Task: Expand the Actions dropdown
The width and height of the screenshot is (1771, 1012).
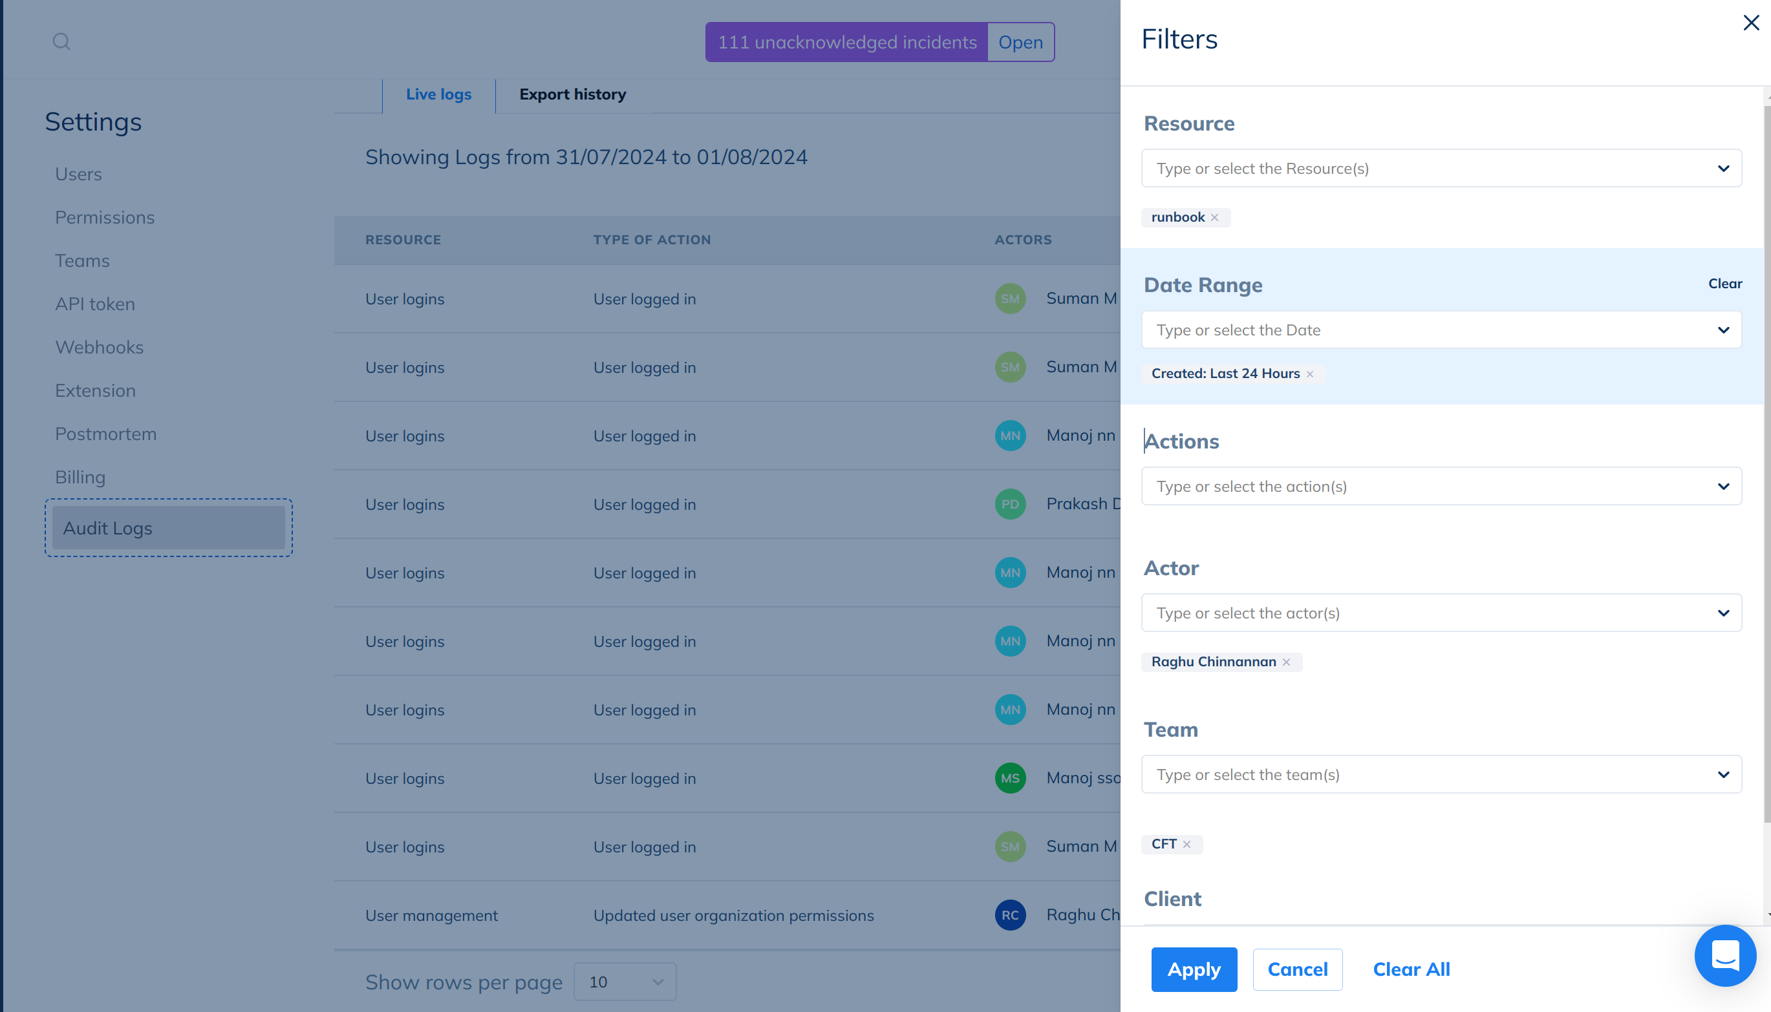Action: [1723, 487]
